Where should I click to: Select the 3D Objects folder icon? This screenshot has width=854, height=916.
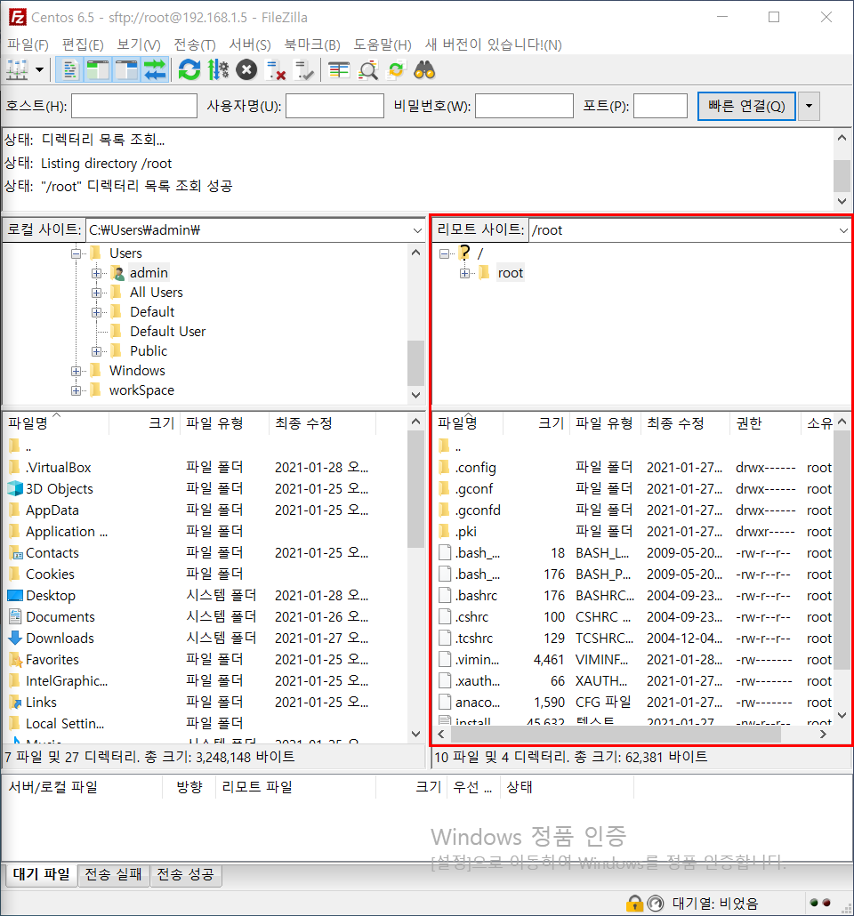click(14, 488)
